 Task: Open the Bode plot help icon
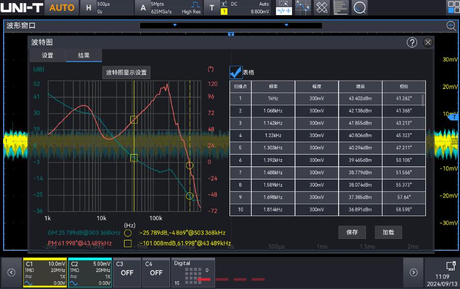coord(412,42)
